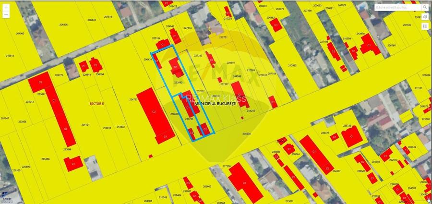Open the layer list icon
Screen dimensions: 432x204
click(x=425, y=26)
